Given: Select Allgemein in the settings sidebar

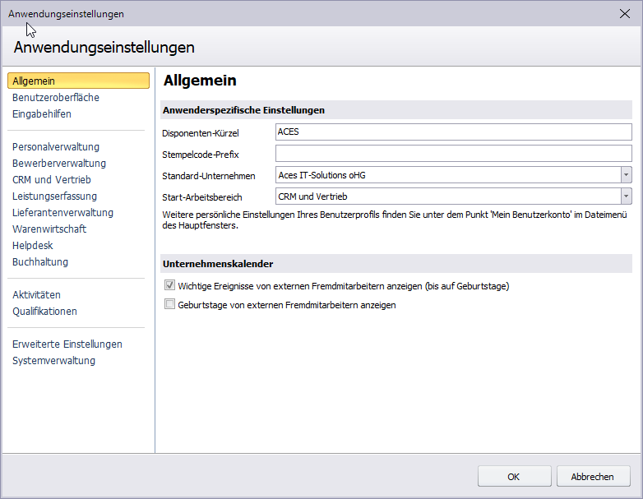Looking at the screenshot, I should tap(35, 81).
